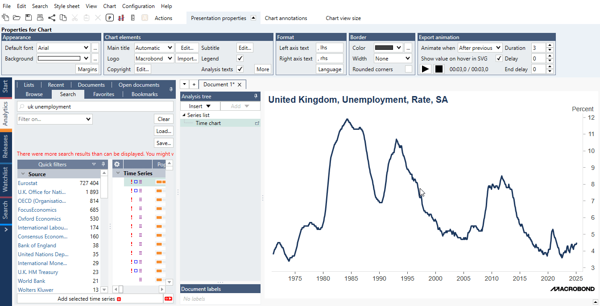Click the Print icon in toolbar
Screen dimensions: 600x306
click(x=40, y=18)
